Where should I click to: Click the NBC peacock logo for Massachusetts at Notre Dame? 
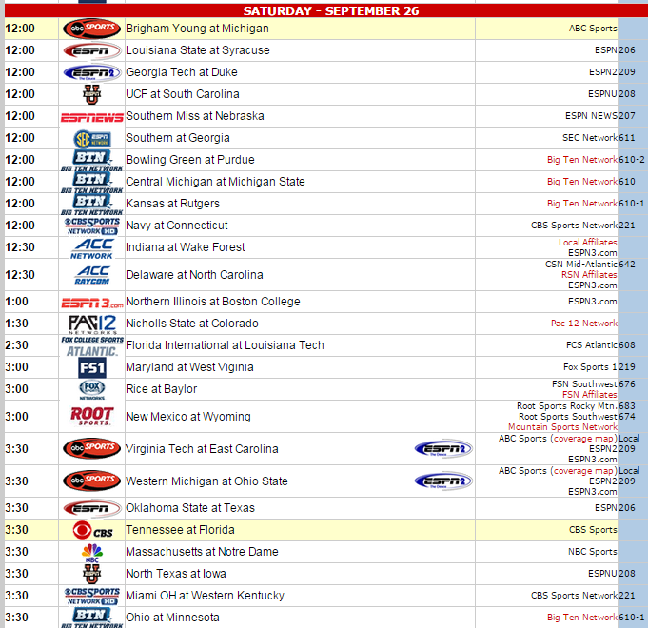click(x=91, y=552)
